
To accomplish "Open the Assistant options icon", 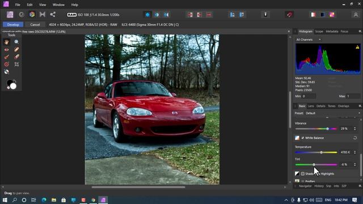I will click(x=265, y=15).
